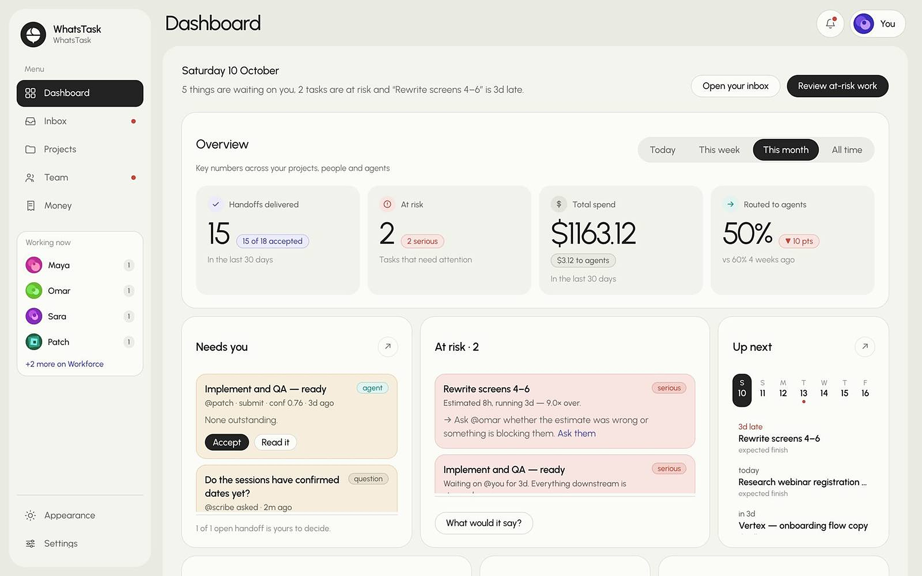
Task: Open Projects from the sidebar menu
Action: point(80,149)
